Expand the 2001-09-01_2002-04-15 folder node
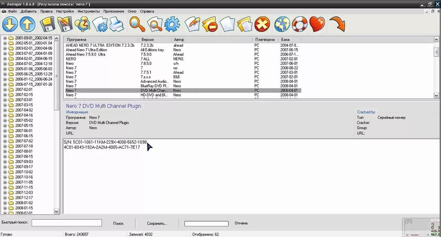This screenshot has width=441, height=237. (5, 38)
